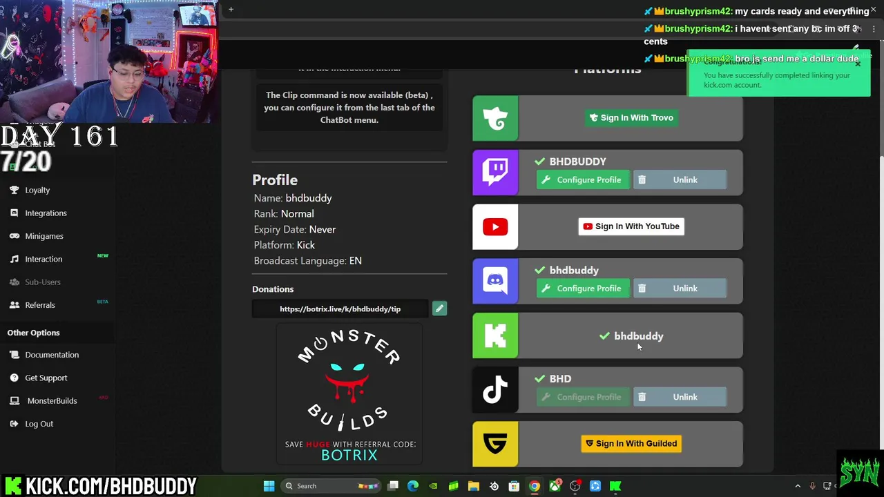Open the Windows Start menu
The height and width of the screenshot is (497, 884).
[269, 486]
